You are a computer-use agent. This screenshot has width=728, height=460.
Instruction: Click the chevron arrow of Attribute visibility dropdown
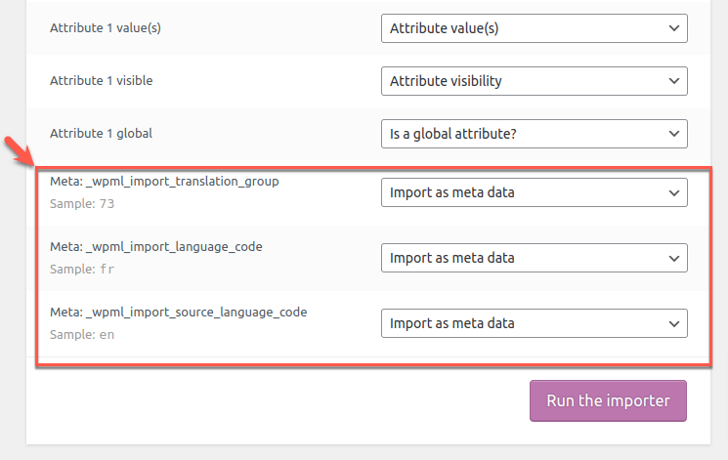(673, 81)
